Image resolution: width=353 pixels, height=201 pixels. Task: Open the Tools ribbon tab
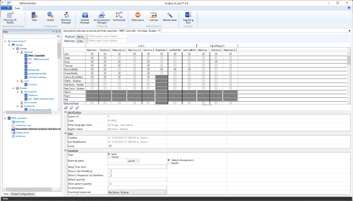coord(17,8)
